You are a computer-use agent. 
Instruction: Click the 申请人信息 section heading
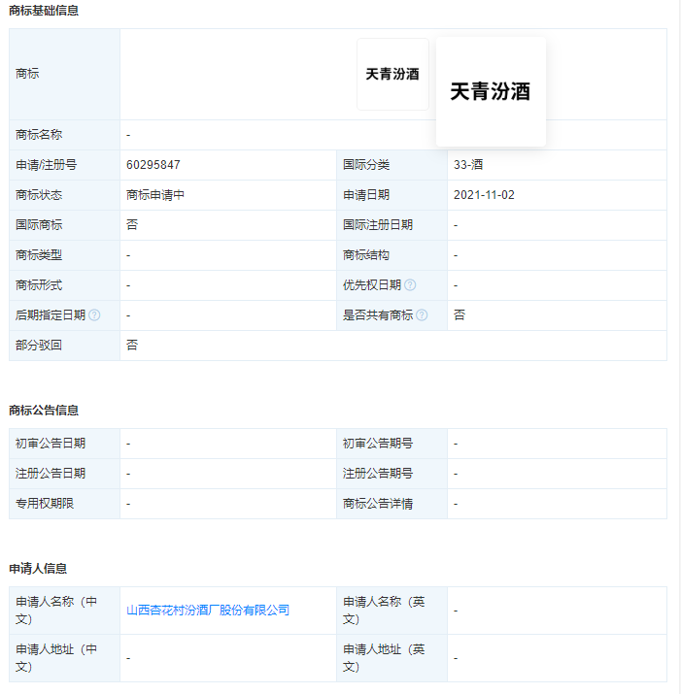point(38,568)
